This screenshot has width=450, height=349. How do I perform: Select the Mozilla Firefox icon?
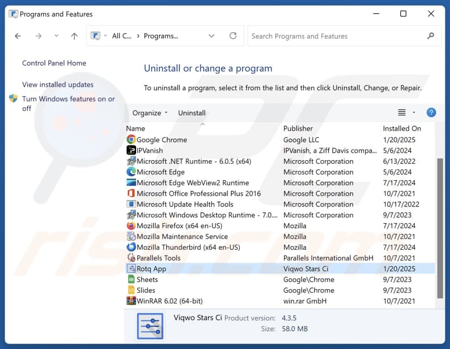(x=131, y=226)
